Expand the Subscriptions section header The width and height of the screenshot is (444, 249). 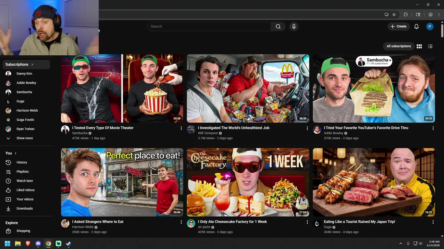point(26,64)
